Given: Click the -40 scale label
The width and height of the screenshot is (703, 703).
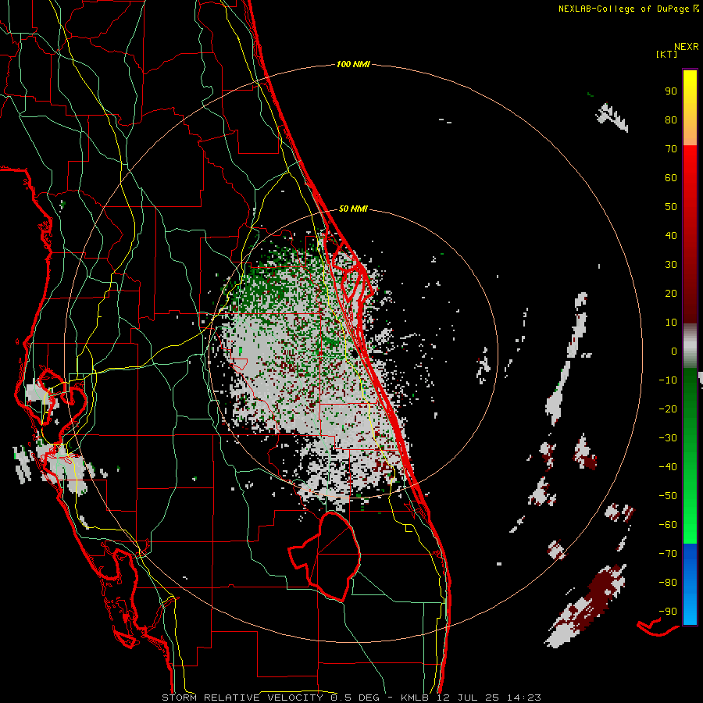Looking at the screenshot, I should (x=668, y=467).
